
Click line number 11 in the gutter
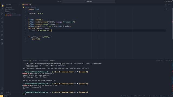[x=25, y=30]
